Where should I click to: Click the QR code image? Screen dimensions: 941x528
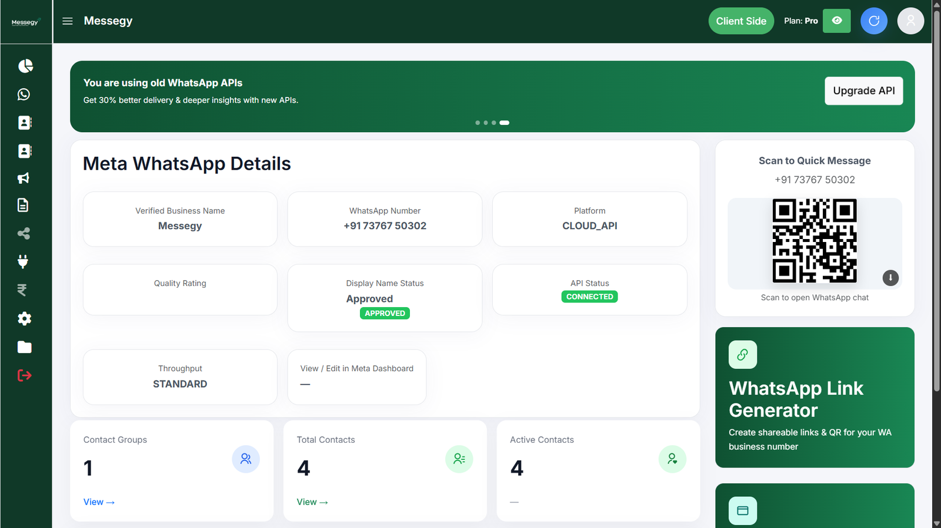tap(815, 241)
